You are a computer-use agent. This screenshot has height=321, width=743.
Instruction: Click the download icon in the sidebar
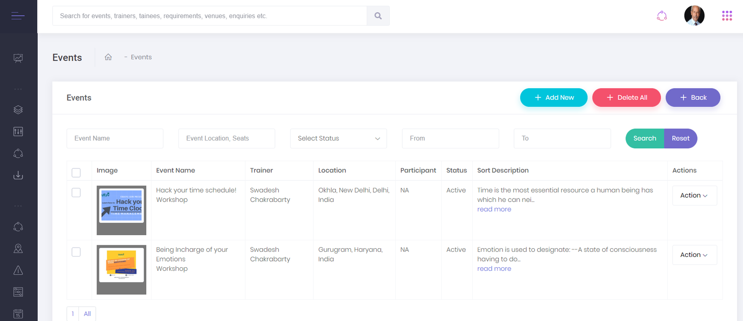point(18,175)
